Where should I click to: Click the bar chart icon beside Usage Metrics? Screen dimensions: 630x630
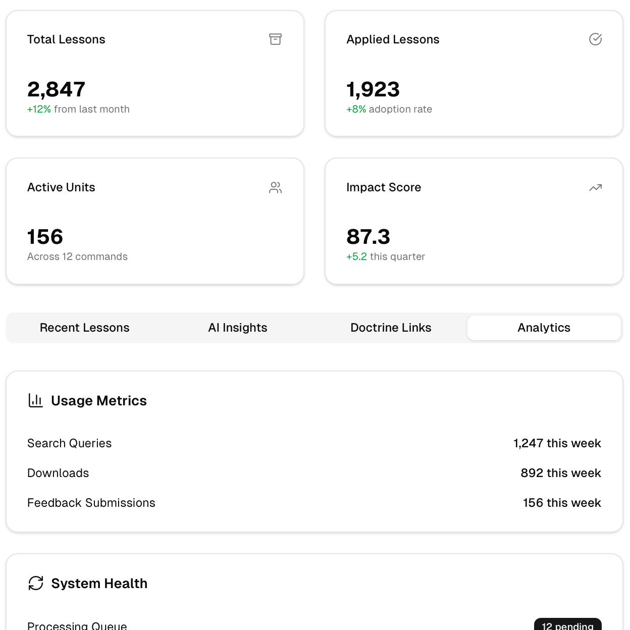click(x=36, y=401)
